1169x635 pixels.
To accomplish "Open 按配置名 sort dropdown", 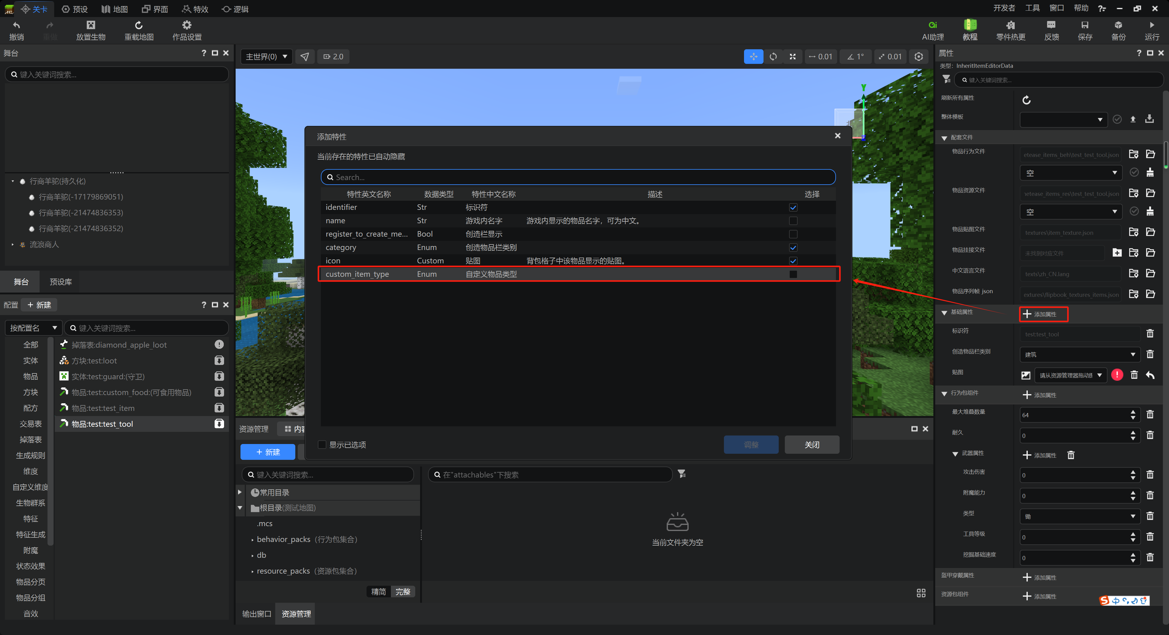I will (33, 328).
